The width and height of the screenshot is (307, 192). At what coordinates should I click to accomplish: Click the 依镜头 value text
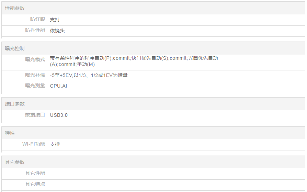(x=57, y=31)
